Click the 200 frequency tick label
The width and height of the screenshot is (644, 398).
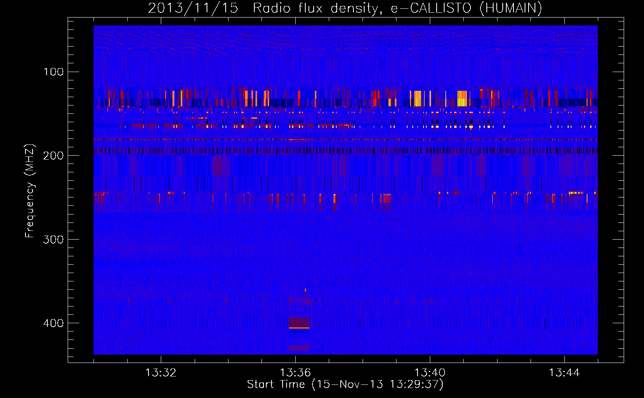click(x=53, y=156)
